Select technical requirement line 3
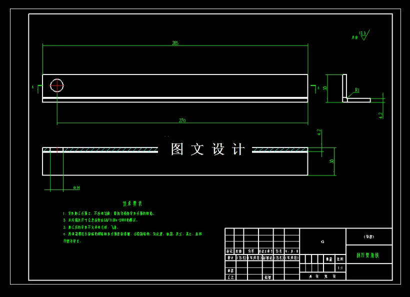This screenshot has height=297, width=410. [x=91, y=227]
